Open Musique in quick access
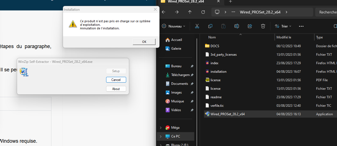The width and height of the screenshot is (337, 146). [178, 101]
